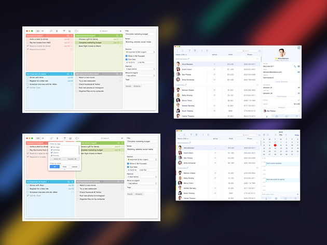The width and height of the screenshot is (327, 245).
Task: Uncheck the birthday tag in the filter popup
Action: click(51, 150)
